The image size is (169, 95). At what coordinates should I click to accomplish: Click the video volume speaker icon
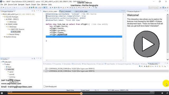point(162,93)
